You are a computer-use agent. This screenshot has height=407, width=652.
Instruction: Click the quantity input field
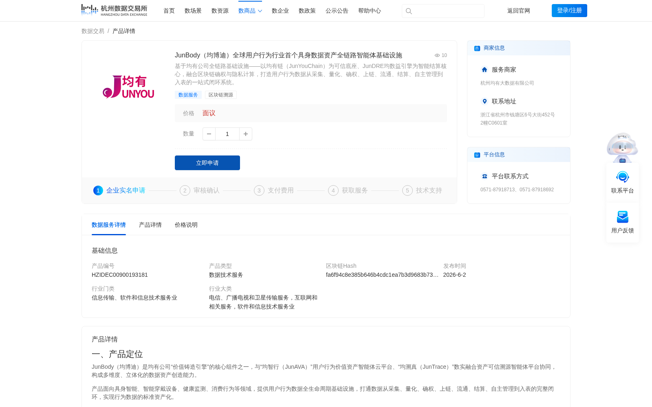(227, 134)
